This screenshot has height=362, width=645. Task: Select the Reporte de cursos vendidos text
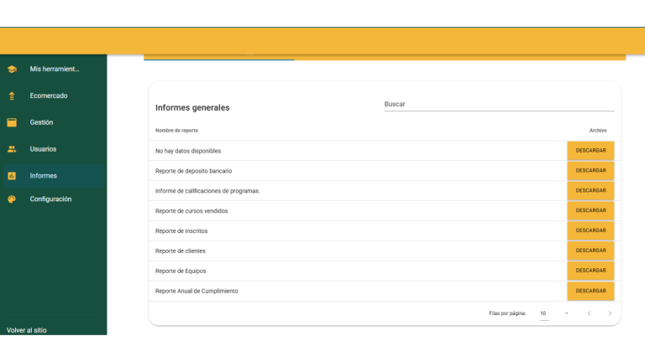coord(191,211)
